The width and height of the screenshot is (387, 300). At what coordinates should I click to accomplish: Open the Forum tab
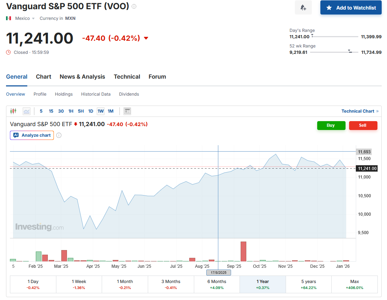(157, 77)
